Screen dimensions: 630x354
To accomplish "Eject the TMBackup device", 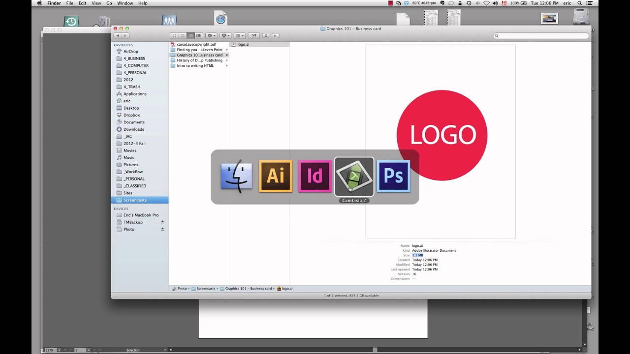I will click(162, 222).
